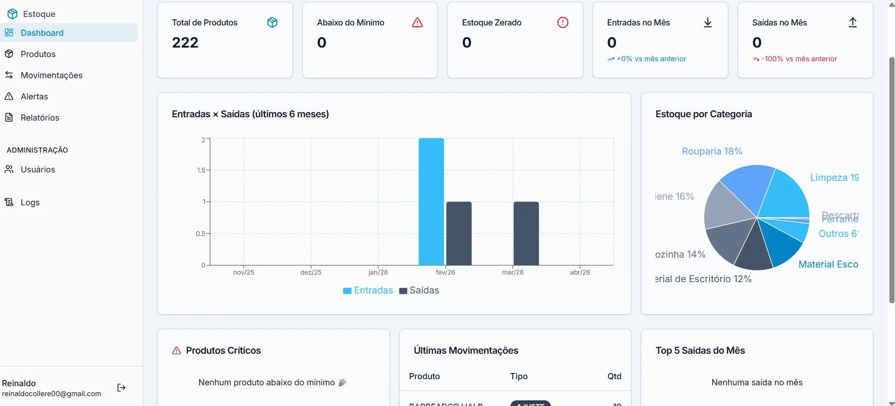Click the dark Saídas bar for mar/26

[526, 234]
